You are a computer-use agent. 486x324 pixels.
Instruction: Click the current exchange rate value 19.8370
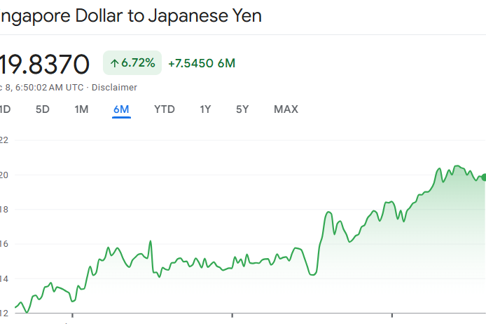pos(45,64)
